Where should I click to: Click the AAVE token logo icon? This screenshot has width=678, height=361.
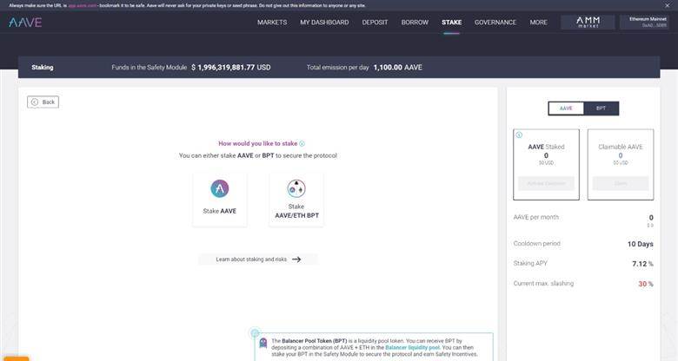220,188
